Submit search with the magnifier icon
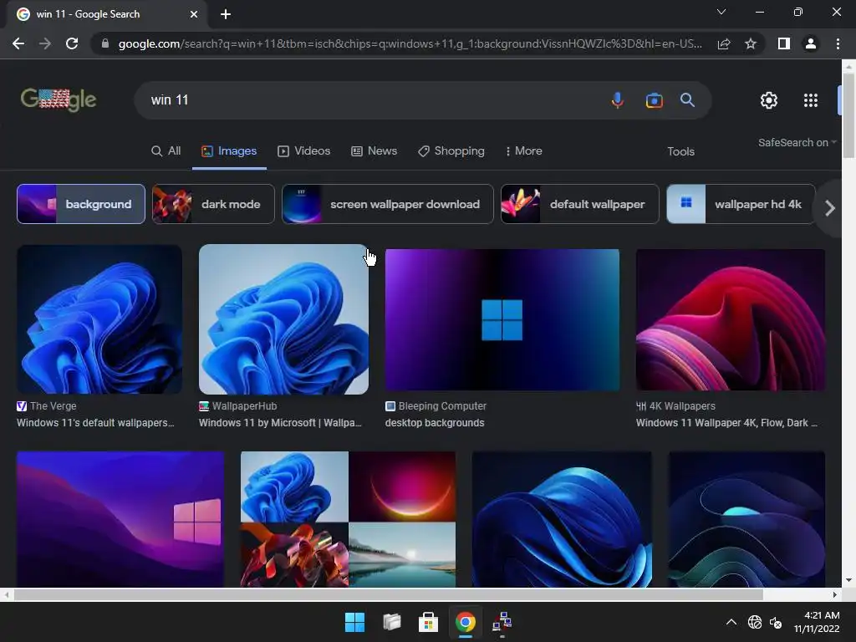 coord(687,100)
